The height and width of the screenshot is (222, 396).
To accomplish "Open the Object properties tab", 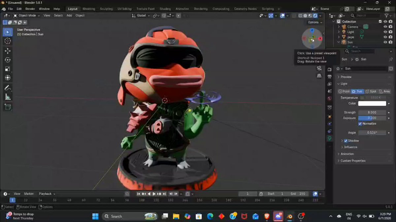I will 329,116.
